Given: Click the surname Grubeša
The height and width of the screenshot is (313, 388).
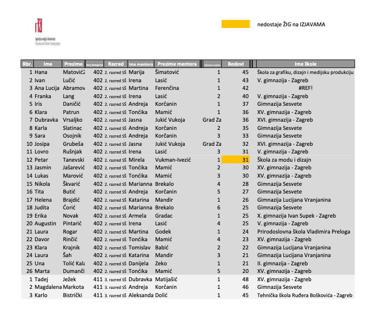Looking at the screenshot, I should (x=73, y=144).
